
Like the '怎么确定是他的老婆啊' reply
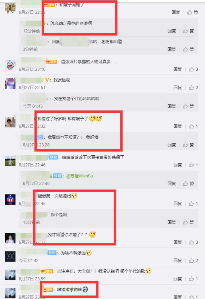coord(188,31)
